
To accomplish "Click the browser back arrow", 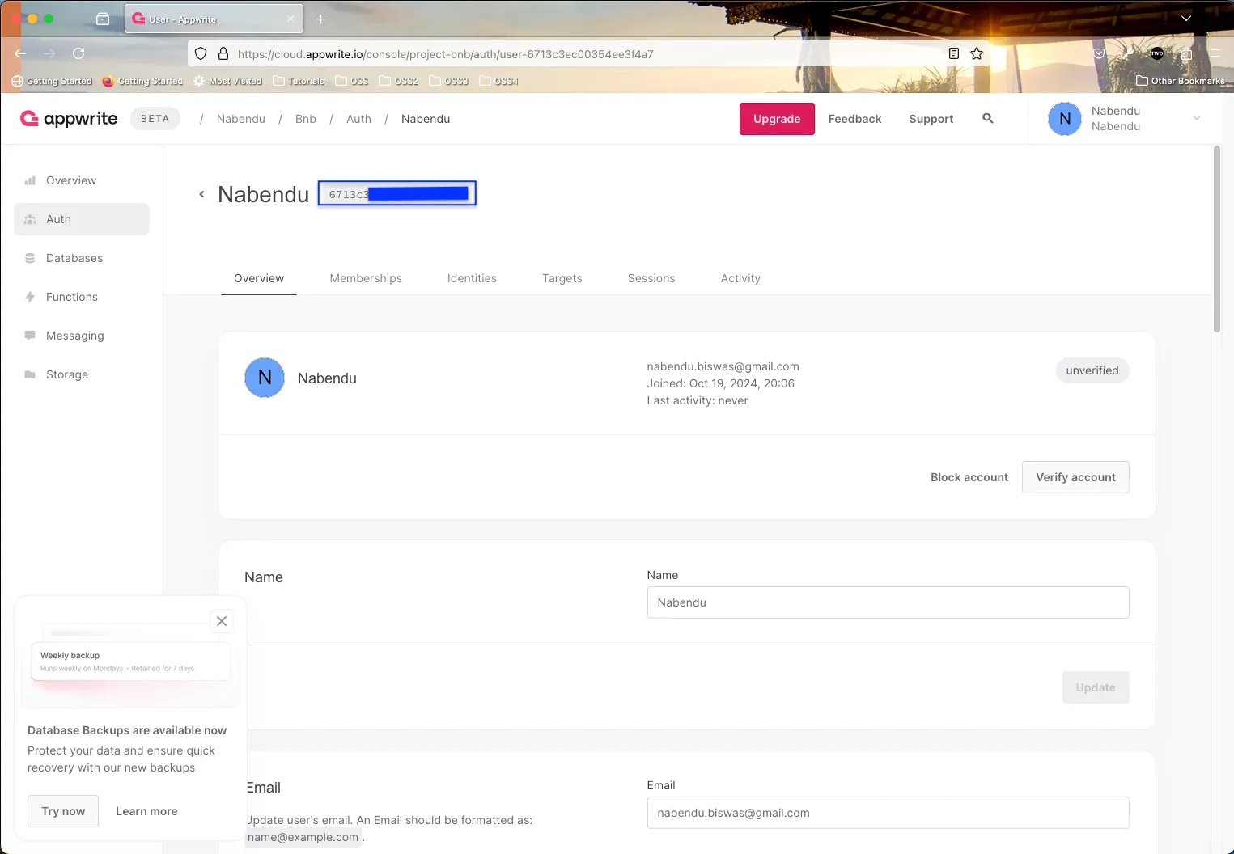I will (20, 53).
